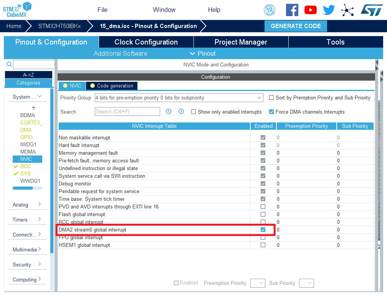
Task: Switch to Clock Configuration tab
Action: coord(146,42)
